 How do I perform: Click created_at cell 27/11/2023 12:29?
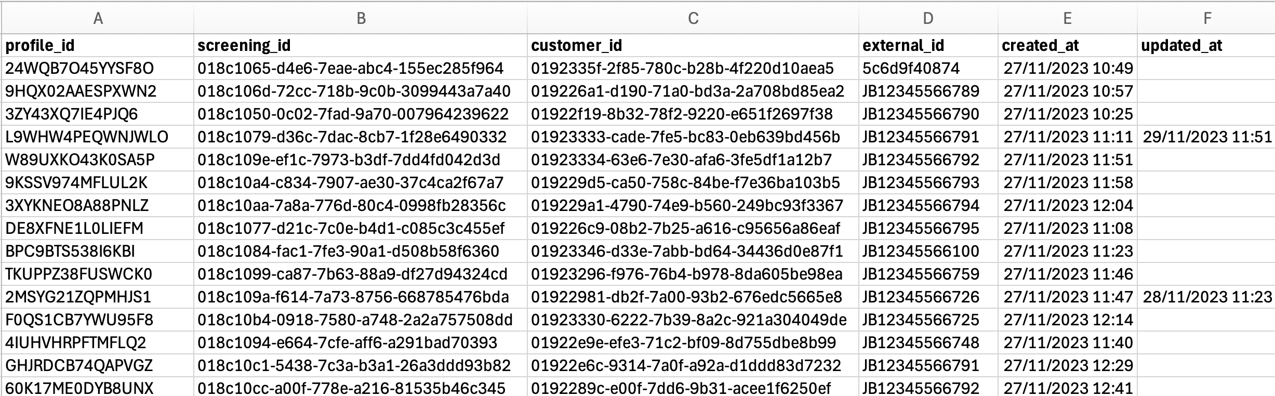(1068, 366)
